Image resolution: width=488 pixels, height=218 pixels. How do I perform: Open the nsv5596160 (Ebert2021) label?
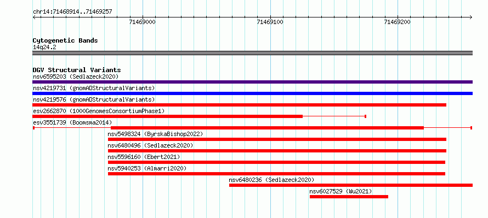(x=144, y=157)
